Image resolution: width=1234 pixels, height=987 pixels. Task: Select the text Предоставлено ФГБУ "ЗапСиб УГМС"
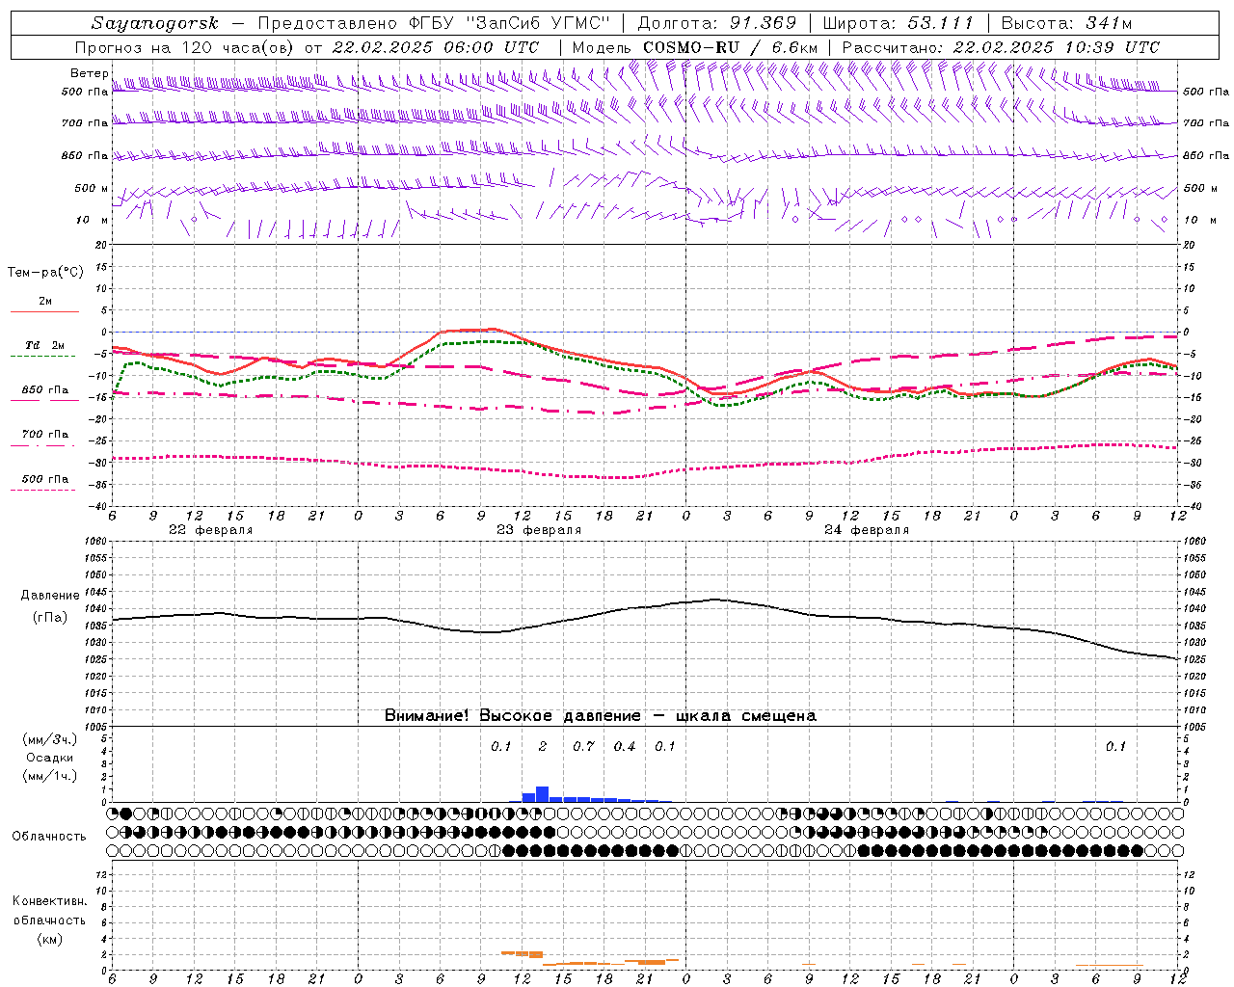pos(434,23)
